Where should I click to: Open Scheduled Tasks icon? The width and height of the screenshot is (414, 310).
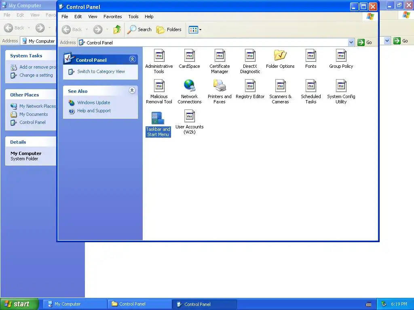[x=311, y=92]
